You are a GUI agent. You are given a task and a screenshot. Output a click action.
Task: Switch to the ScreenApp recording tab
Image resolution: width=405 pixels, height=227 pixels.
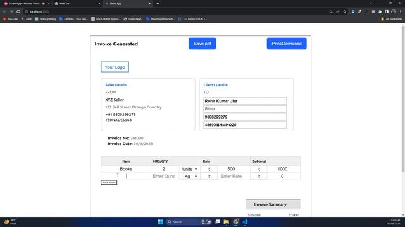point(25,4)
